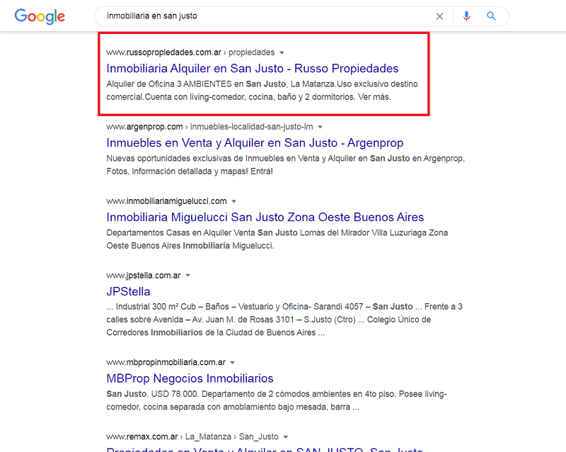
Task: Open 'Inmobiliaria Miguelucci San Justo Zona Oeste' result
Action: [265, 217]
